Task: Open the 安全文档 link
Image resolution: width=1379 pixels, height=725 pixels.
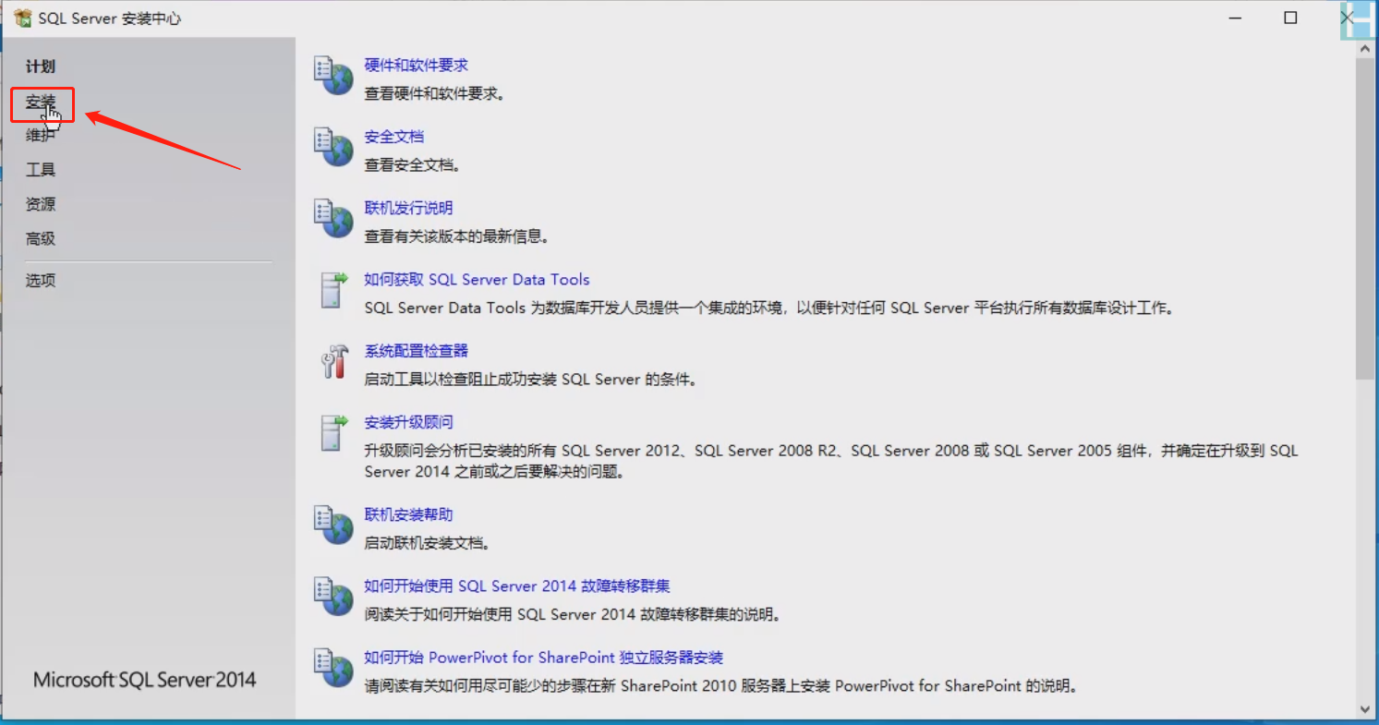Action: click(394, 137)
